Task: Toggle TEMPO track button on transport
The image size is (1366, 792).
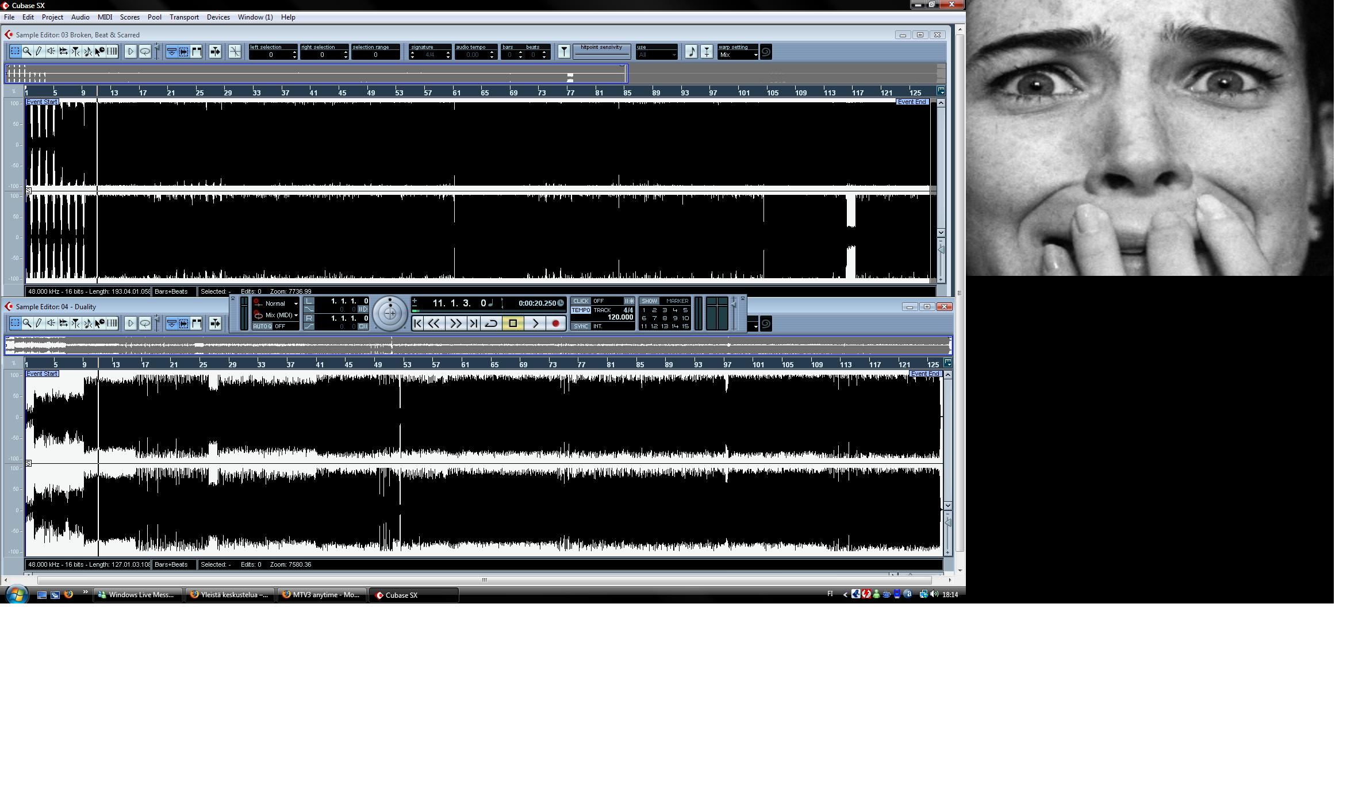Action: click(x=581, y=310)
